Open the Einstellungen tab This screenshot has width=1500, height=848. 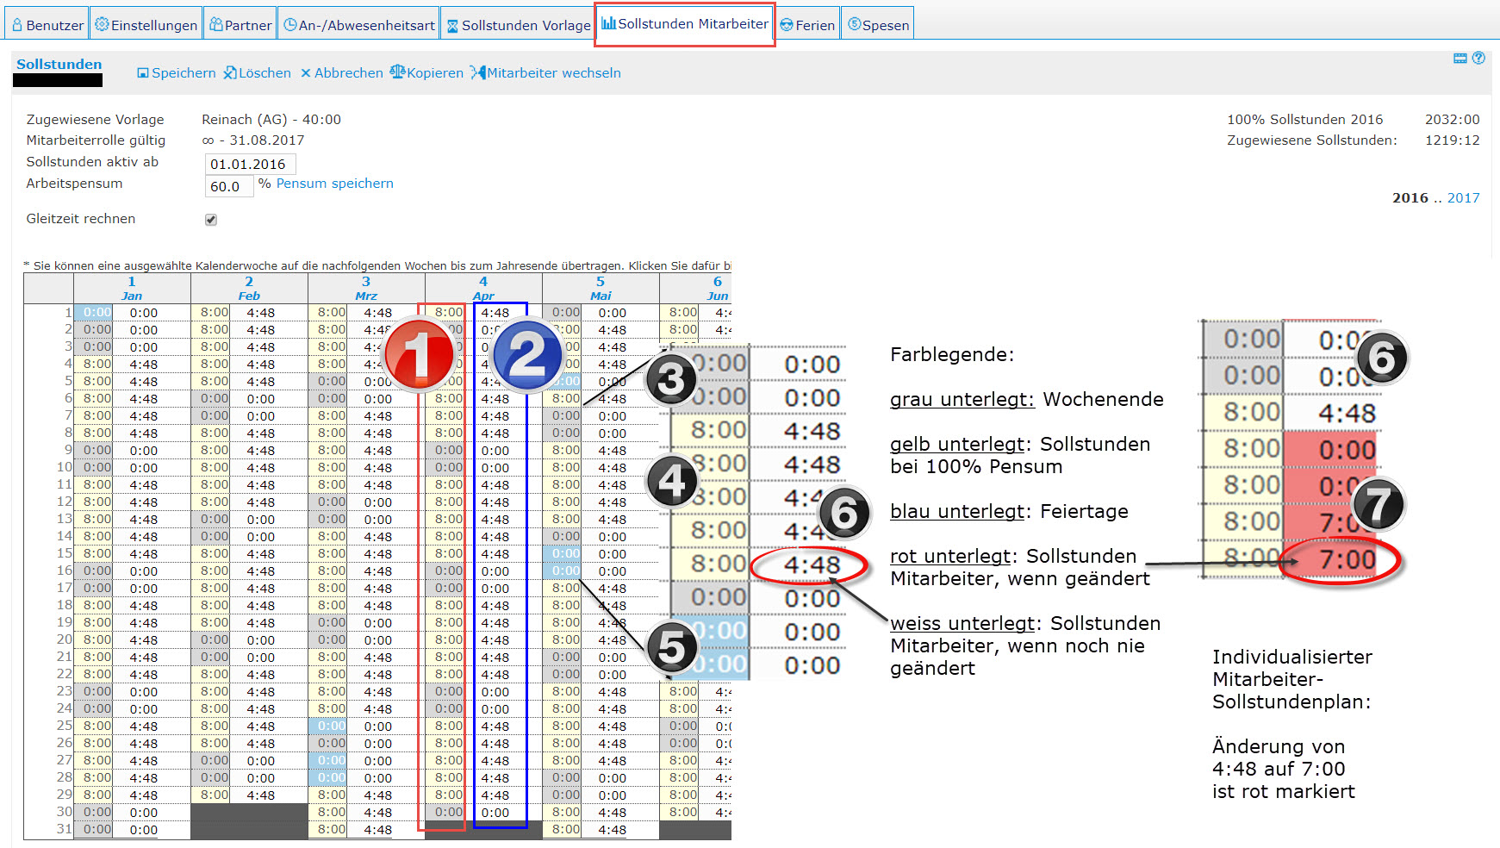(146, 25)
